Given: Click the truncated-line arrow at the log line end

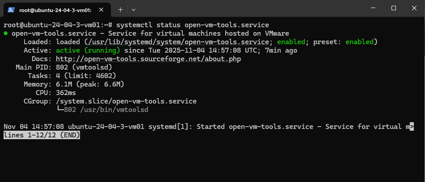Looking at the screenshot, I should point(411,127).
